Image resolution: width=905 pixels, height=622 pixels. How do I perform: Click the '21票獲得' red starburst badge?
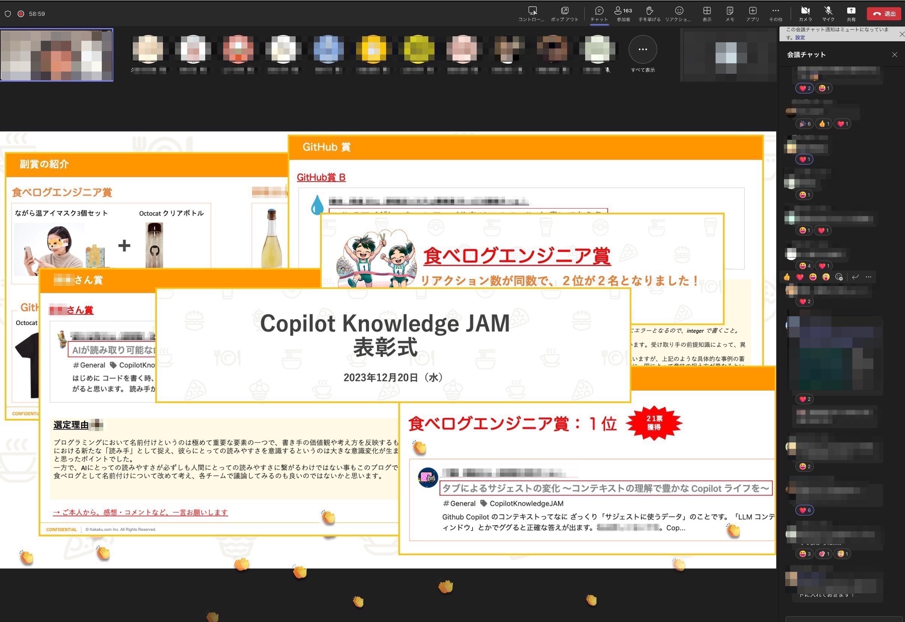point(654,423)
